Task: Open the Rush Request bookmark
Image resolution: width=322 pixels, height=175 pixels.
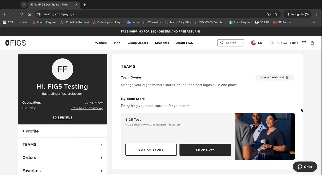Action: pos(240,22)
